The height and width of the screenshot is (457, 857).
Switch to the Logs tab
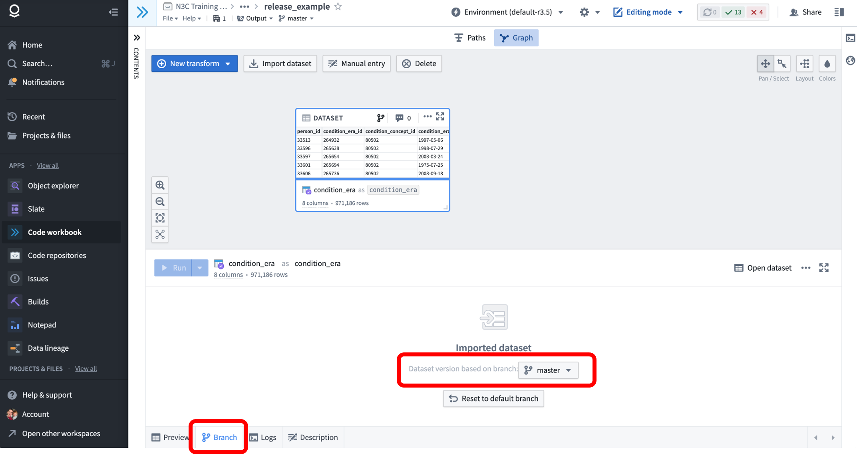tap(263, 437)
